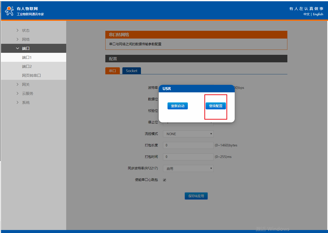
Task: Expand the 网络 sidebar section
Action: pos(26,39)
